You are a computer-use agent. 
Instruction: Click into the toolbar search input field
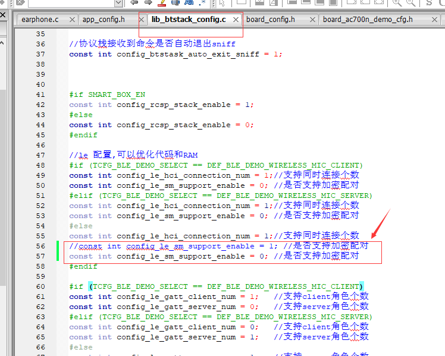point(71,3)
